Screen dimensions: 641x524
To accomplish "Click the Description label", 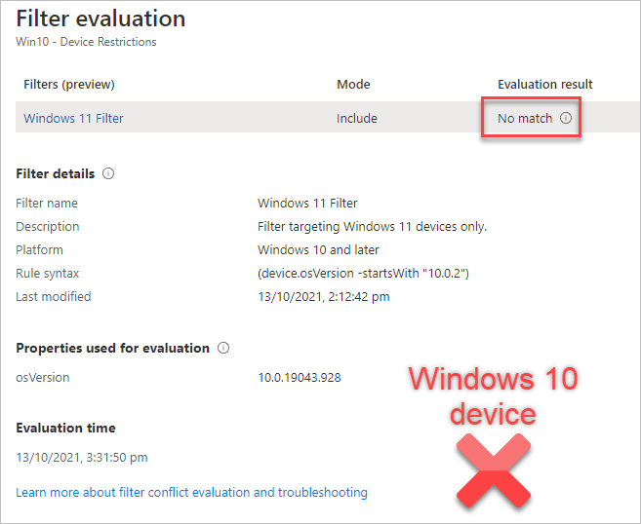I will 48,227.
